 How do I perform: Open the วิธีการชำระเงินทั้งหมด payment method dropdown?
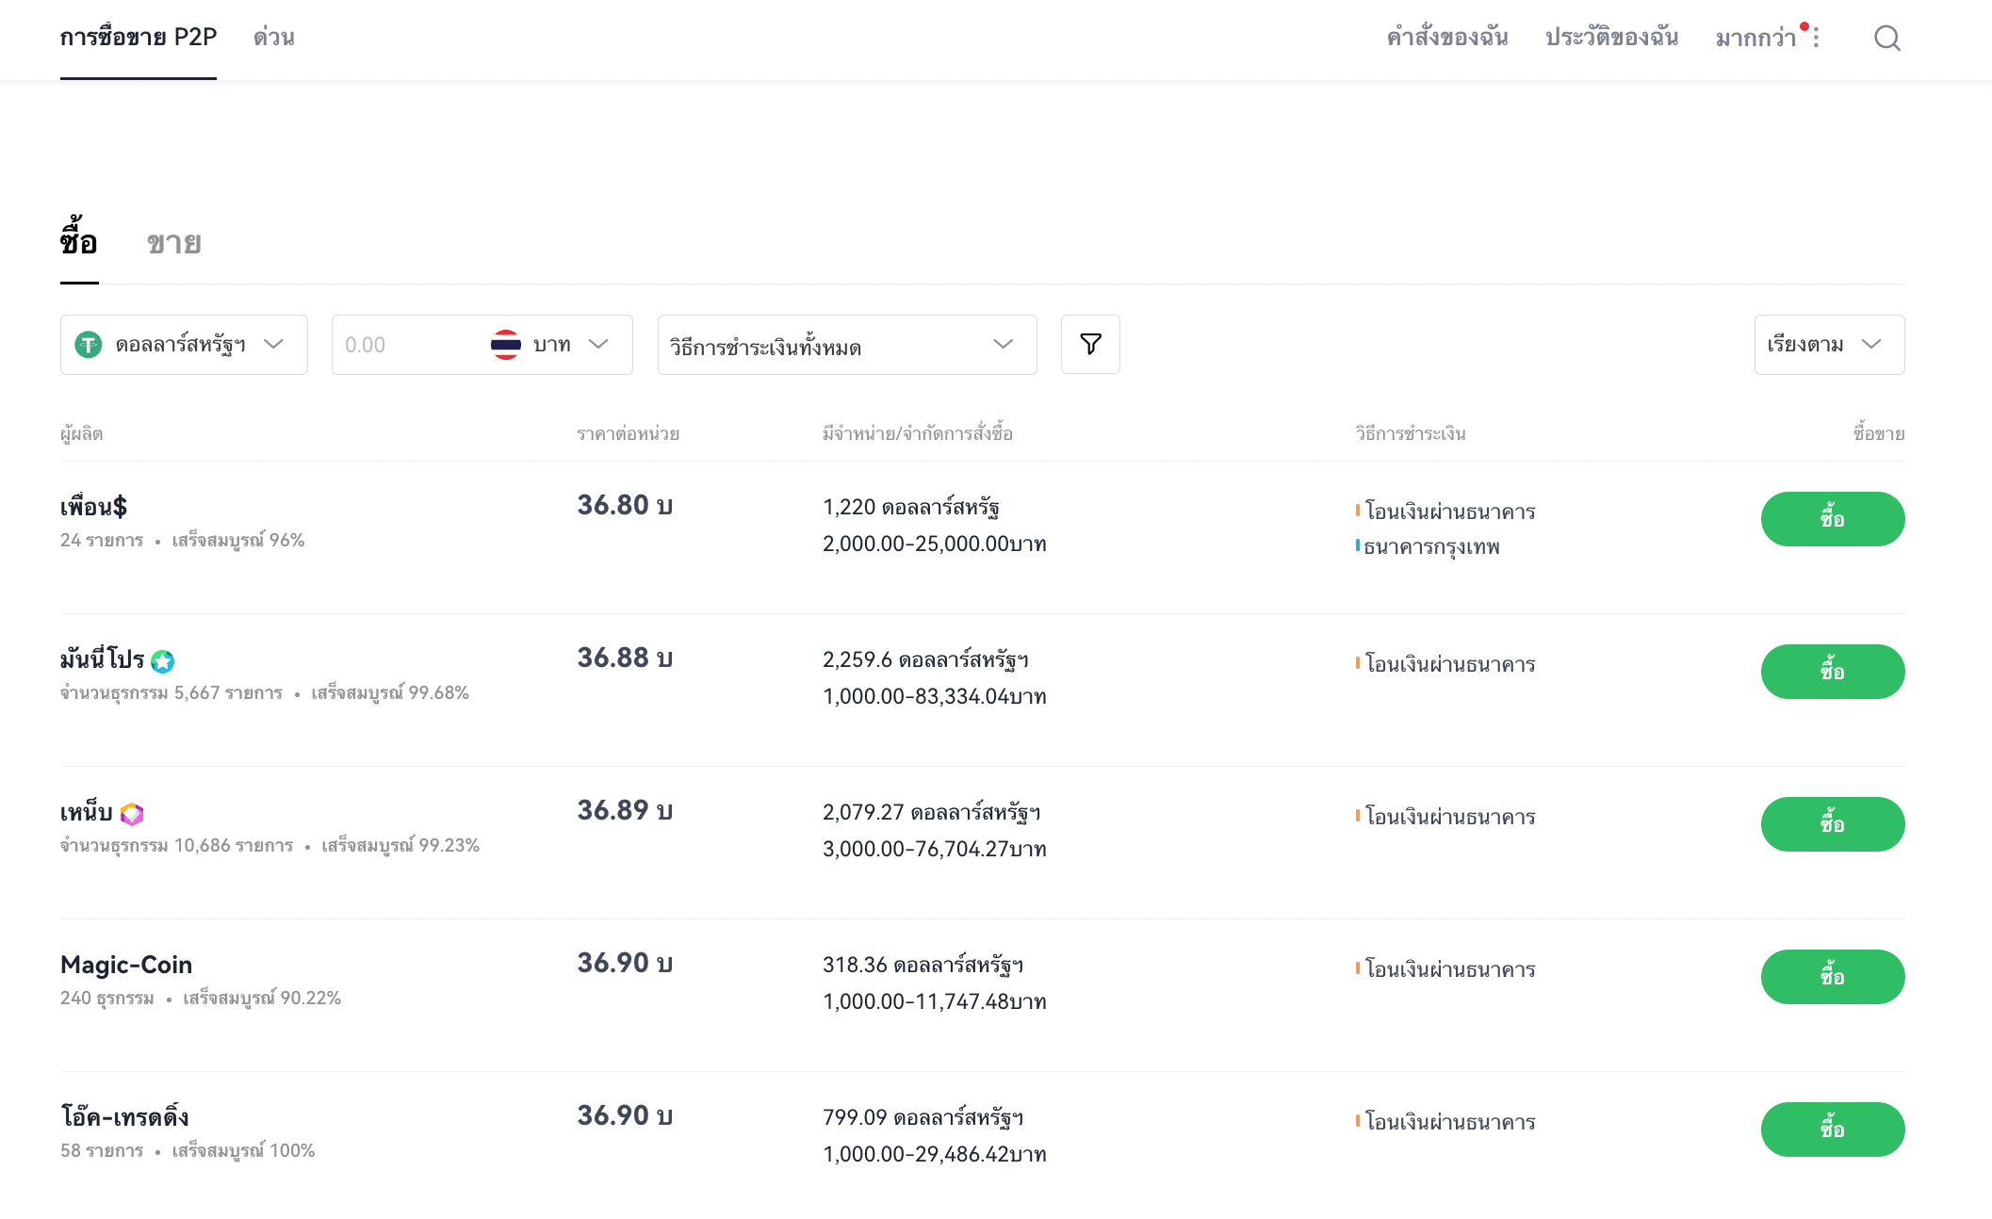pos(847,345)
